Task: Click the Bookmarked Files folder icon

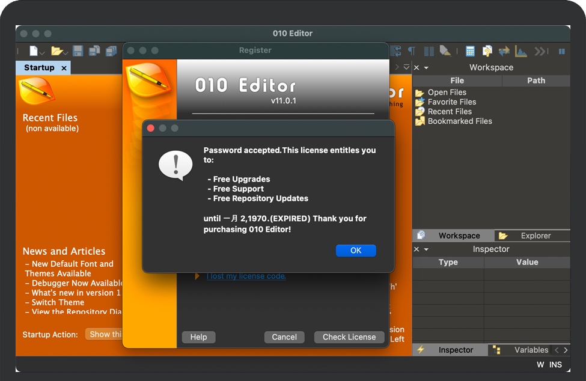Action: pyautogui.click(x=420, y=121)
